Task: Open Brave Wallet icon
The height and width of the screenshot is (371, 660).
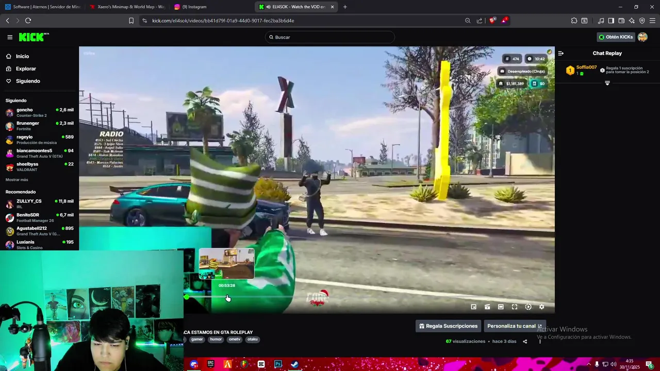Action: click(621, 21)
